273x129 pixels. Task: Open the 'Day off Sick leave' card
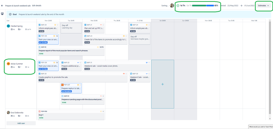point(140,39)
